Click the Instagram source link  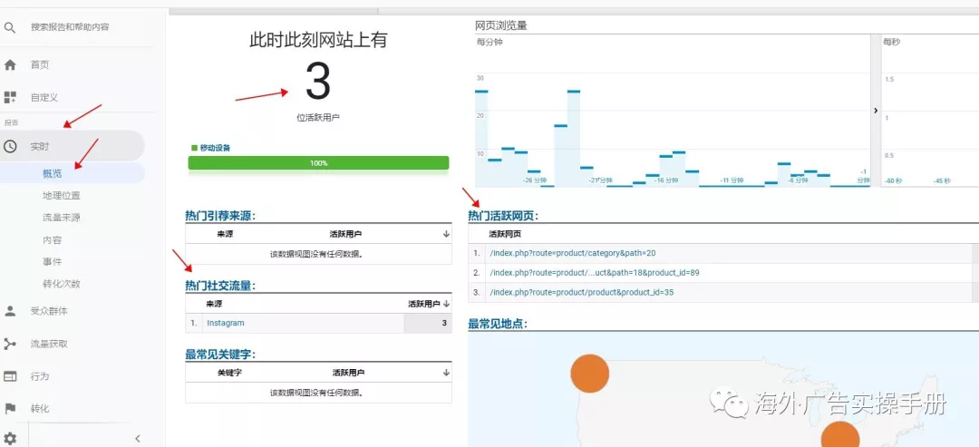225,323
